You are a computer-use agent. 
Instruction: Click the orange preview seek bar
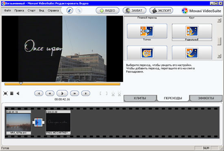point(62,84)
